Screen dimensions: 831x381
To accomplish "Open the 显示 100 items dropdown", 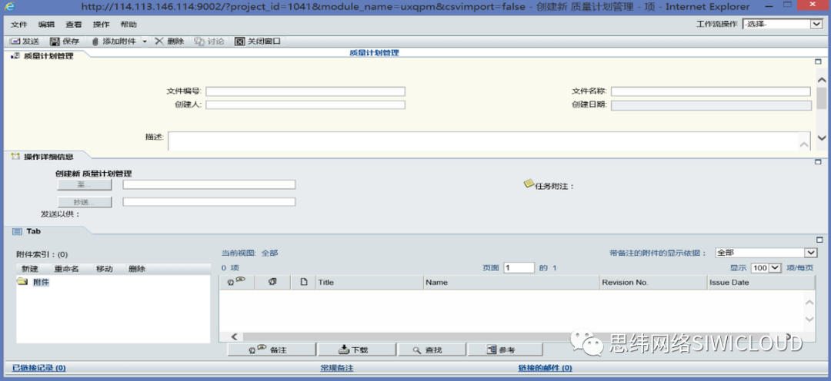I will coord(766,268).
